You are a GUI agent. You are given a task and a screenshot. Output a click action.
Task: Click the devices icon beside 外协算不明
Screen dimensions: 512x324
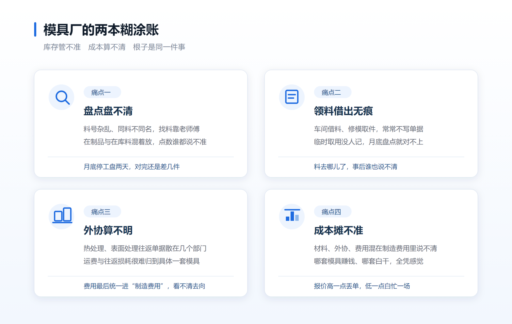tap(62, 217)
